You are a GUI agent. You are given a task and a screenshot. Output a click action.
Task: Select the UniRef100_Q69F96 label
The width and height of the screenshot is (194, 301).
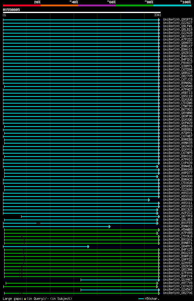(178, 116)
